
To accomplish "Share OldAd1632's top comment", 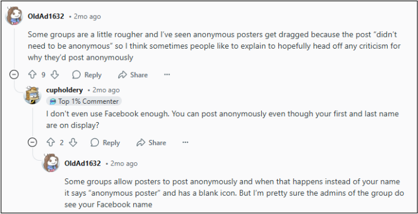I will pyautogui.click(x=133, y=75).
